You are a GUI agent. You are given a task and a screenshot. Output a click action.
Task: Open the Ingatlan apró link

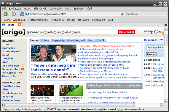pos(11,86)
